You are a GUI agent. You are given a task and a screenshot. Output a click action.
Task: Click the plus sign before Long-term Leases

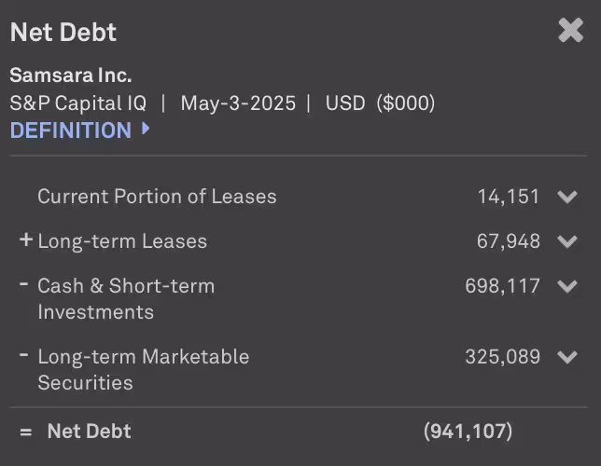[x=26, y=240]
